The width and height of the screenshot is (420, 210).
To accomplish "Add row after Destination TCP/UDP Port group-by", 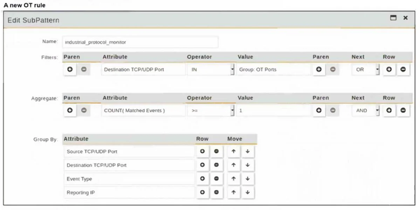I will point(202,165).
